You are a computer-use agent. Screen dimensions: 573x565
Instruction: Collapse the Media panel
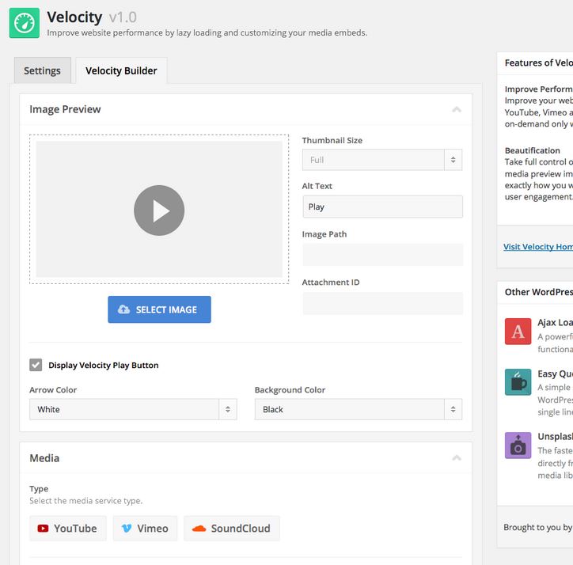(457, 458)
